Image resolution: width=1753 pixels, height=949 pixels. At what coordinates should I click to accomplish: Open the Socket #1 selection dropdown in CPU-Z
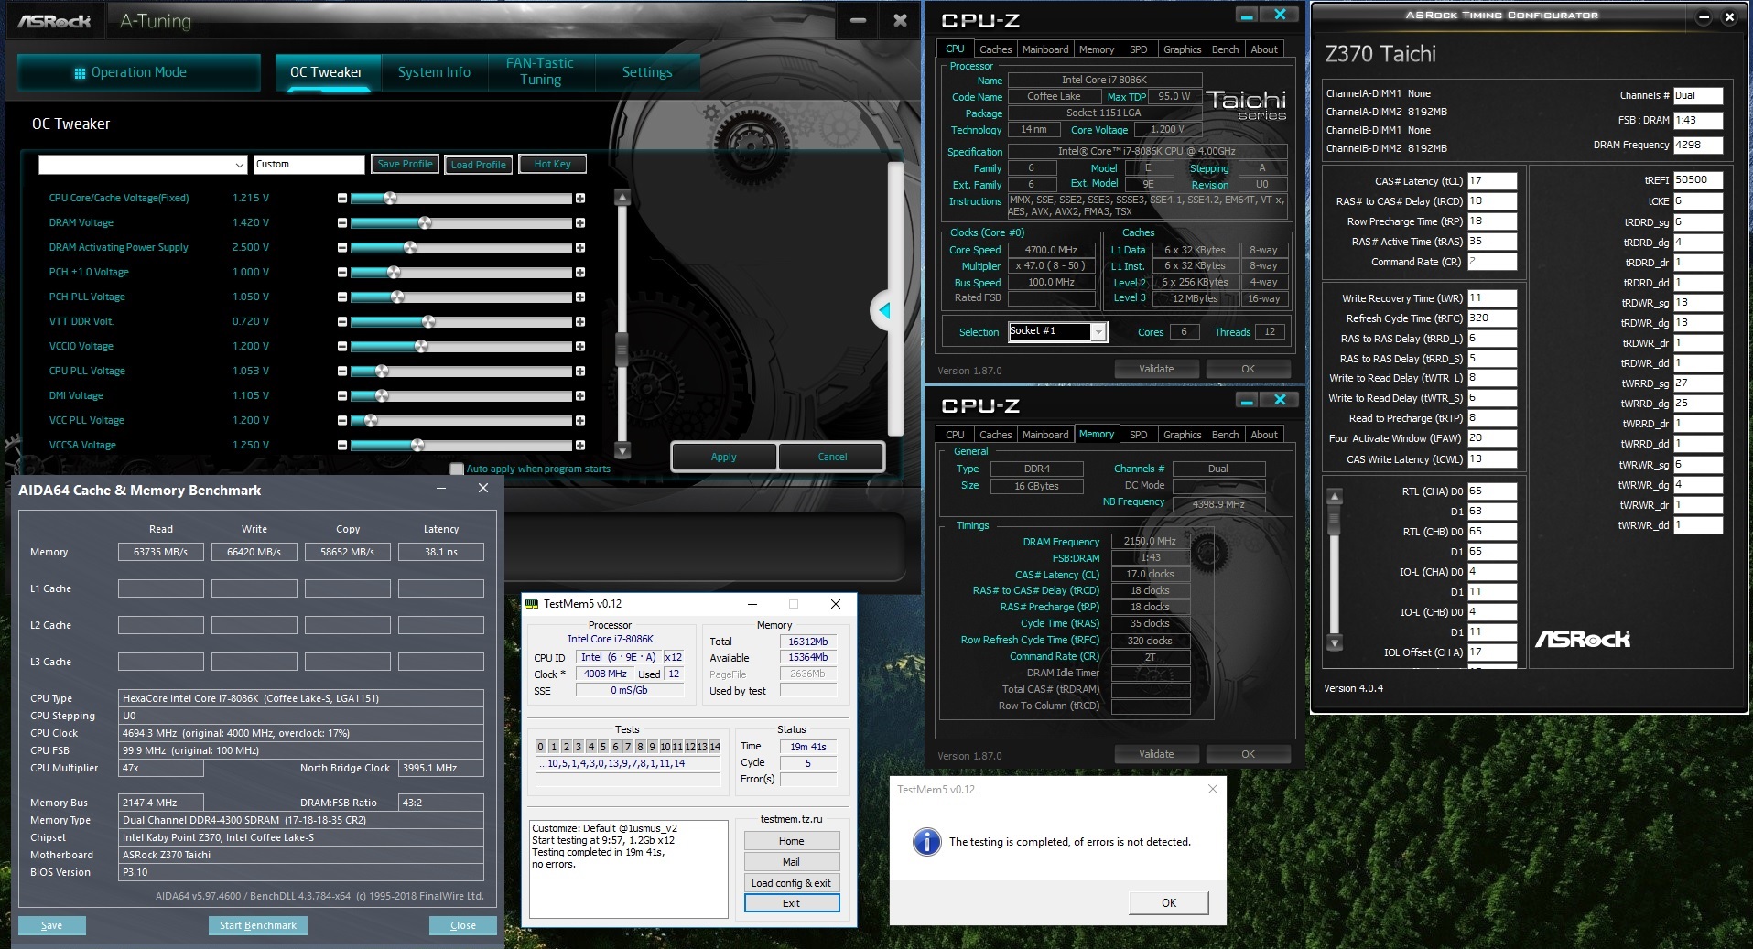[x=1098, y=332]
